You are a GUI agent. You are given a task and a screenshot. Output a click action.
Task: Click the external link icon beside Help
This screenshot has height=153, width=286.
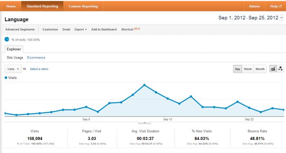click(280, 6)
